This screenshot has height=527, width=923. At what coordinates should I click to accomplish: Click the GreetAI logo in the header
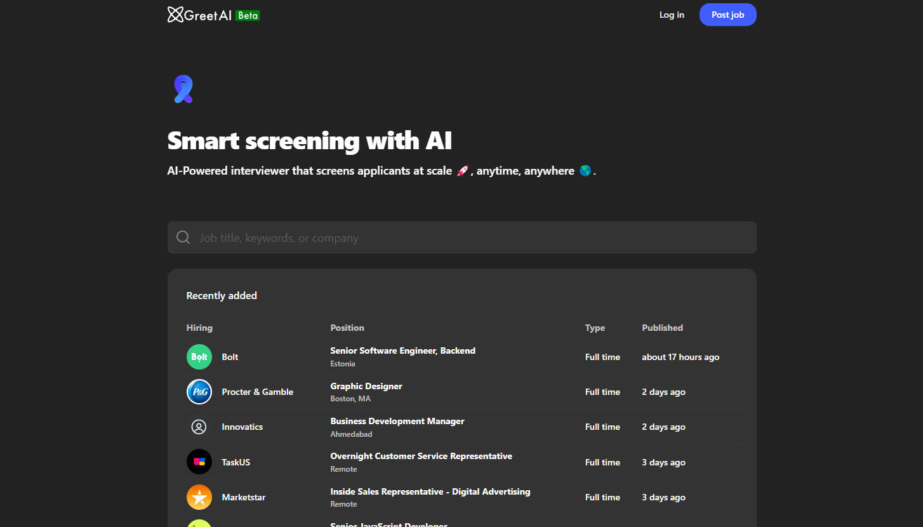click(199, 15)
